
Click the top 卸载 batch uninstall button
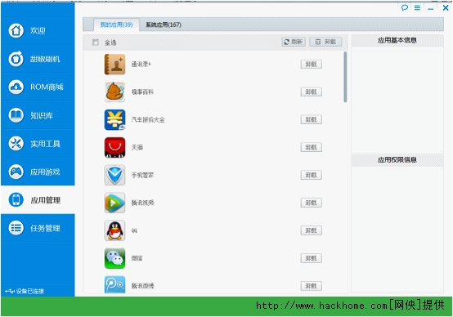[x=325, y=42]
